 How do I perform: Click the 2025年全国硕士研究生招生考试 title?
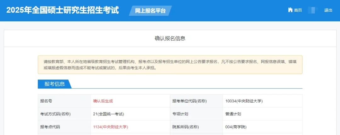tap(63, 10)
